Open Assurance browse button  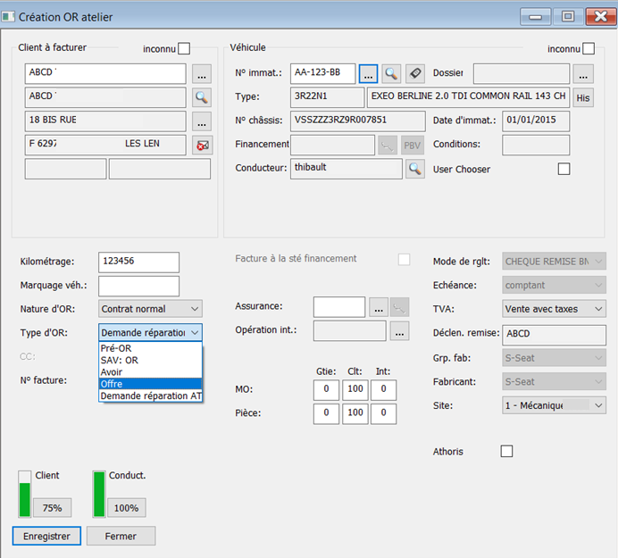[379, 307]
